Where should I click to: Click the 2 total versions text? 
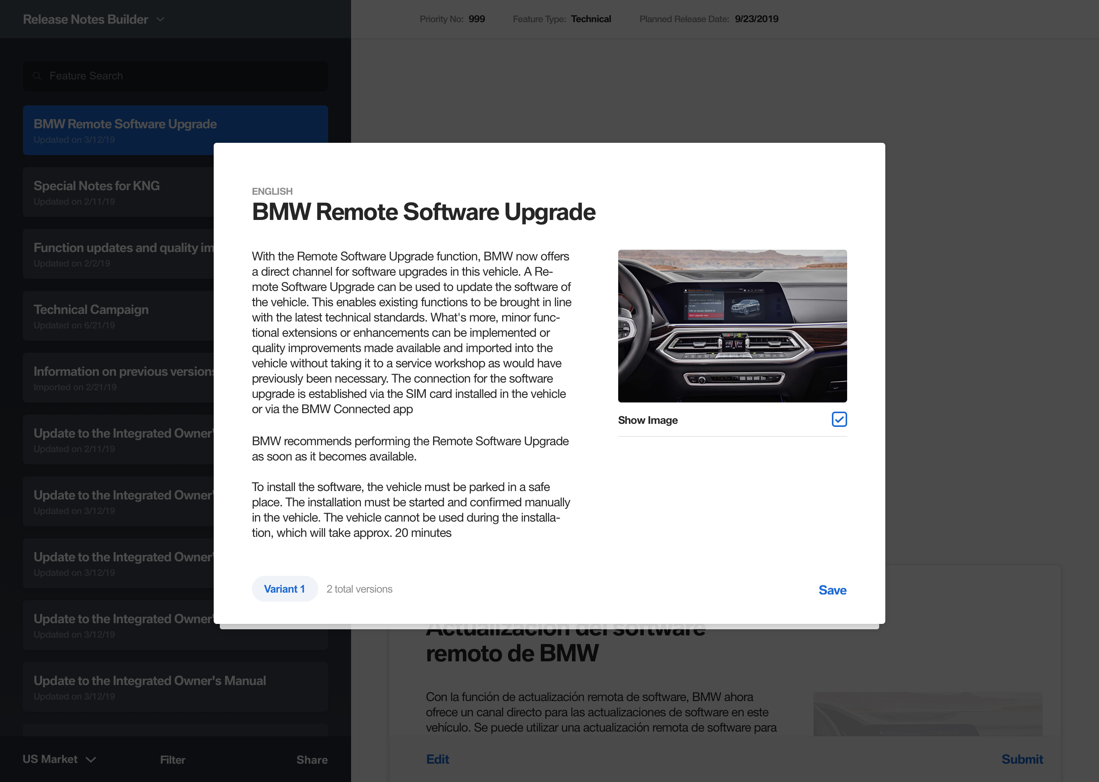coord(359,589)
